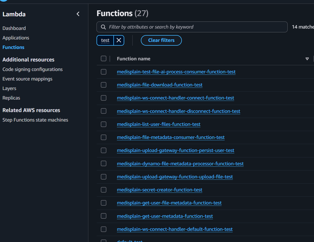The height and width of the screenshot is (242, 314).
Task: Toggle the select-all functions checkbox
Action: (104, 58)
